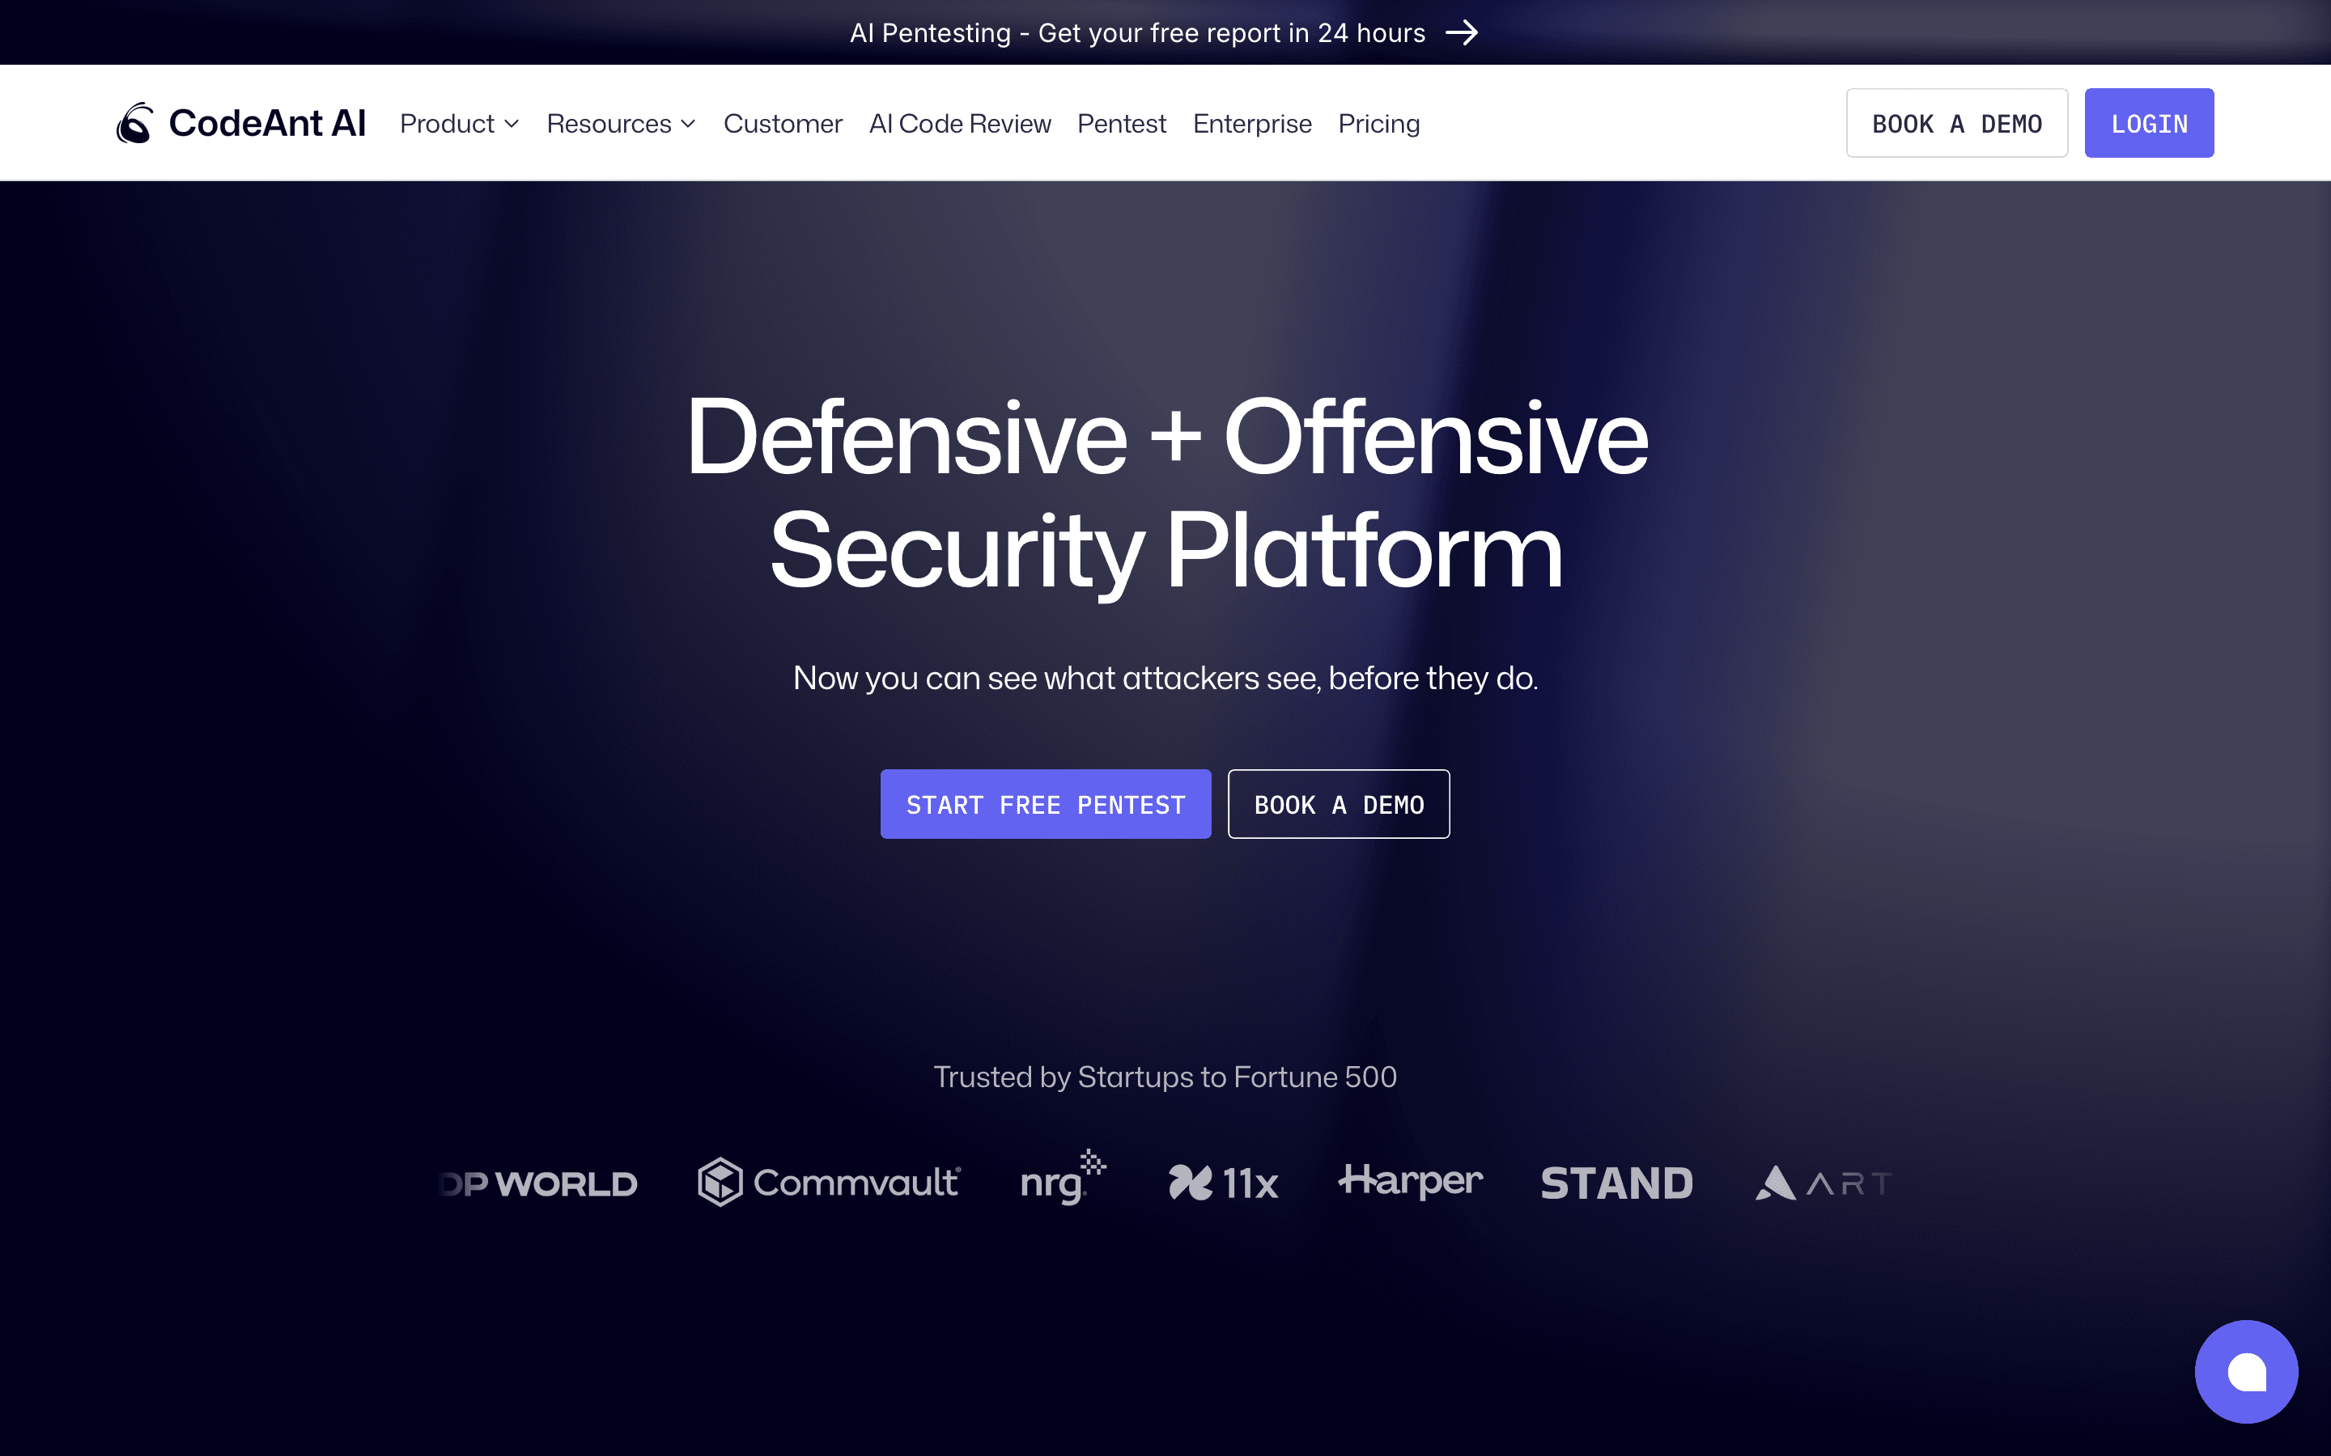Image resolution: width=2331 pixels, height=1456 pixels.
Task: Click the CodeAnt AI ant logo icon
Action: click(135, 123)
